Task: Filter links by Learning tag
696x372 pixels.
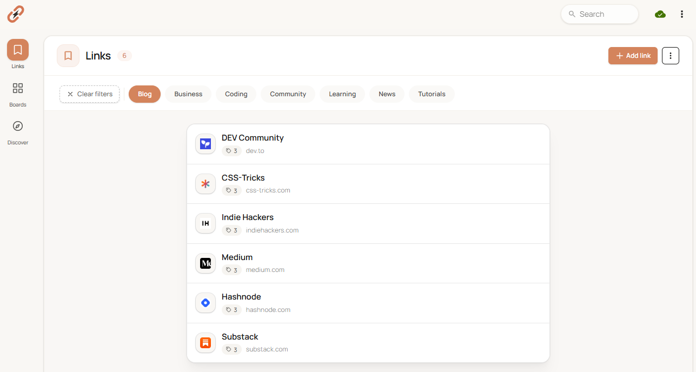Action: [342, 94]
